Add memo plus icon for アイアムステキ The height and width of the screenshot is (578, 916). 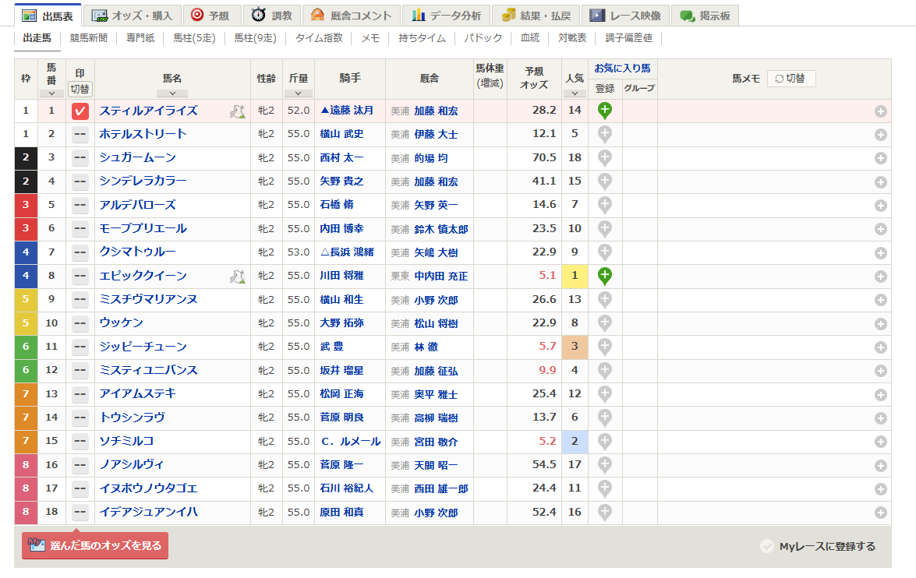[881, 395]
